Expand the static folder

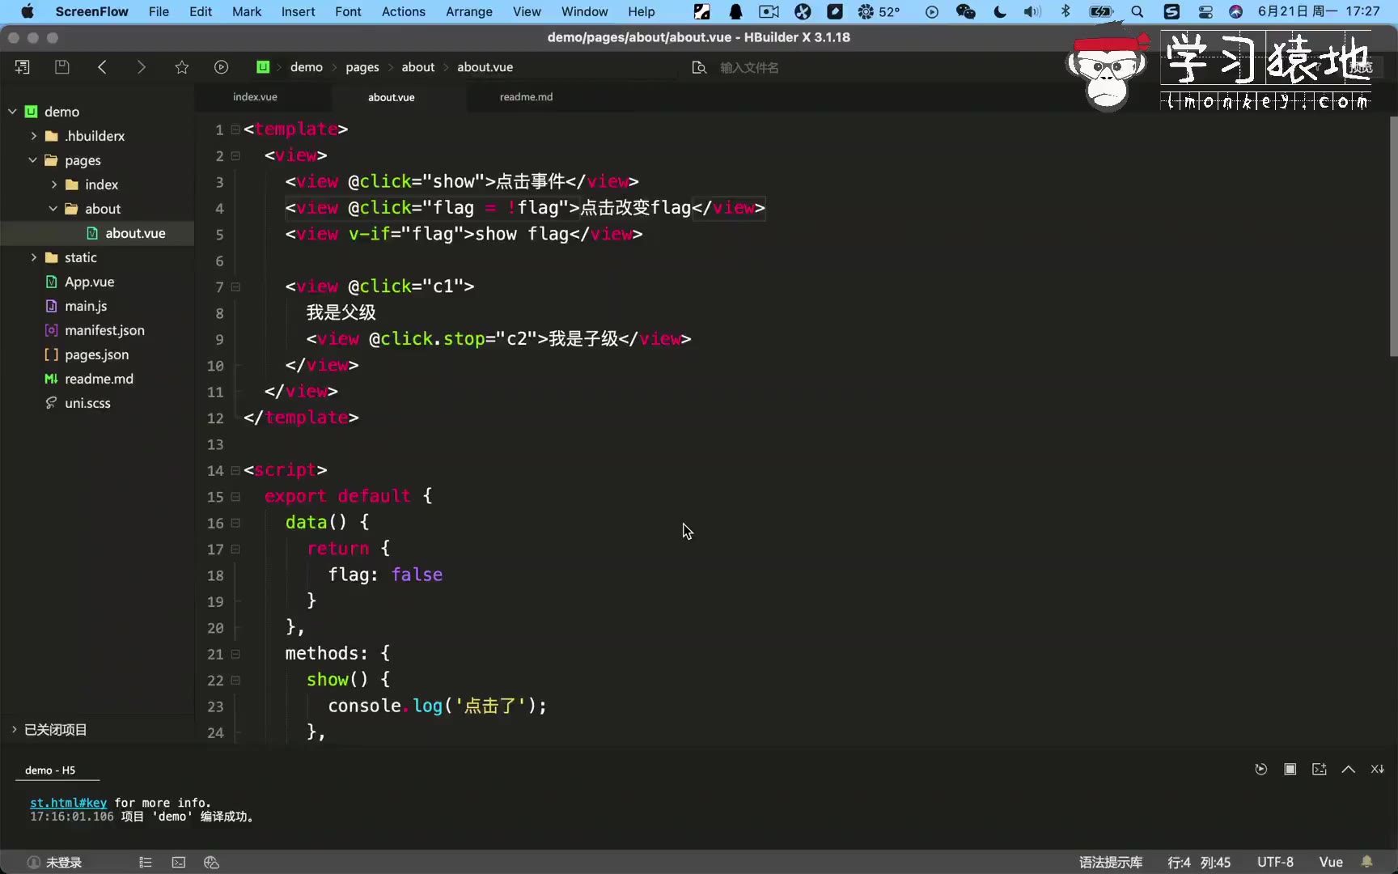coord(34,257)
